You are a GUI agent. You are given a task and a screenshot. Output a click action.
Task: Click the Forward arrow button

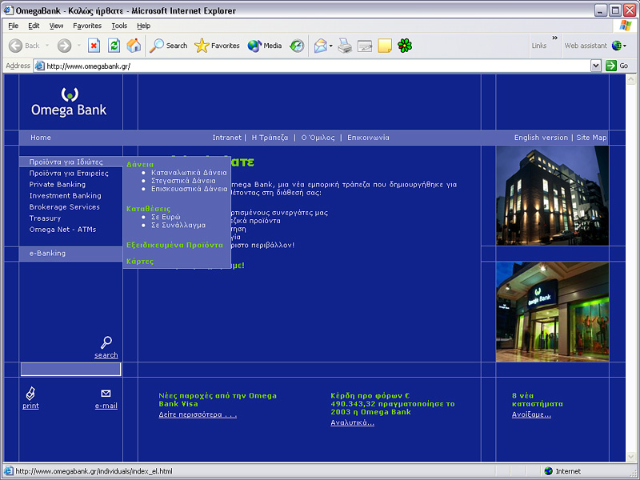(x=64, y=46)
